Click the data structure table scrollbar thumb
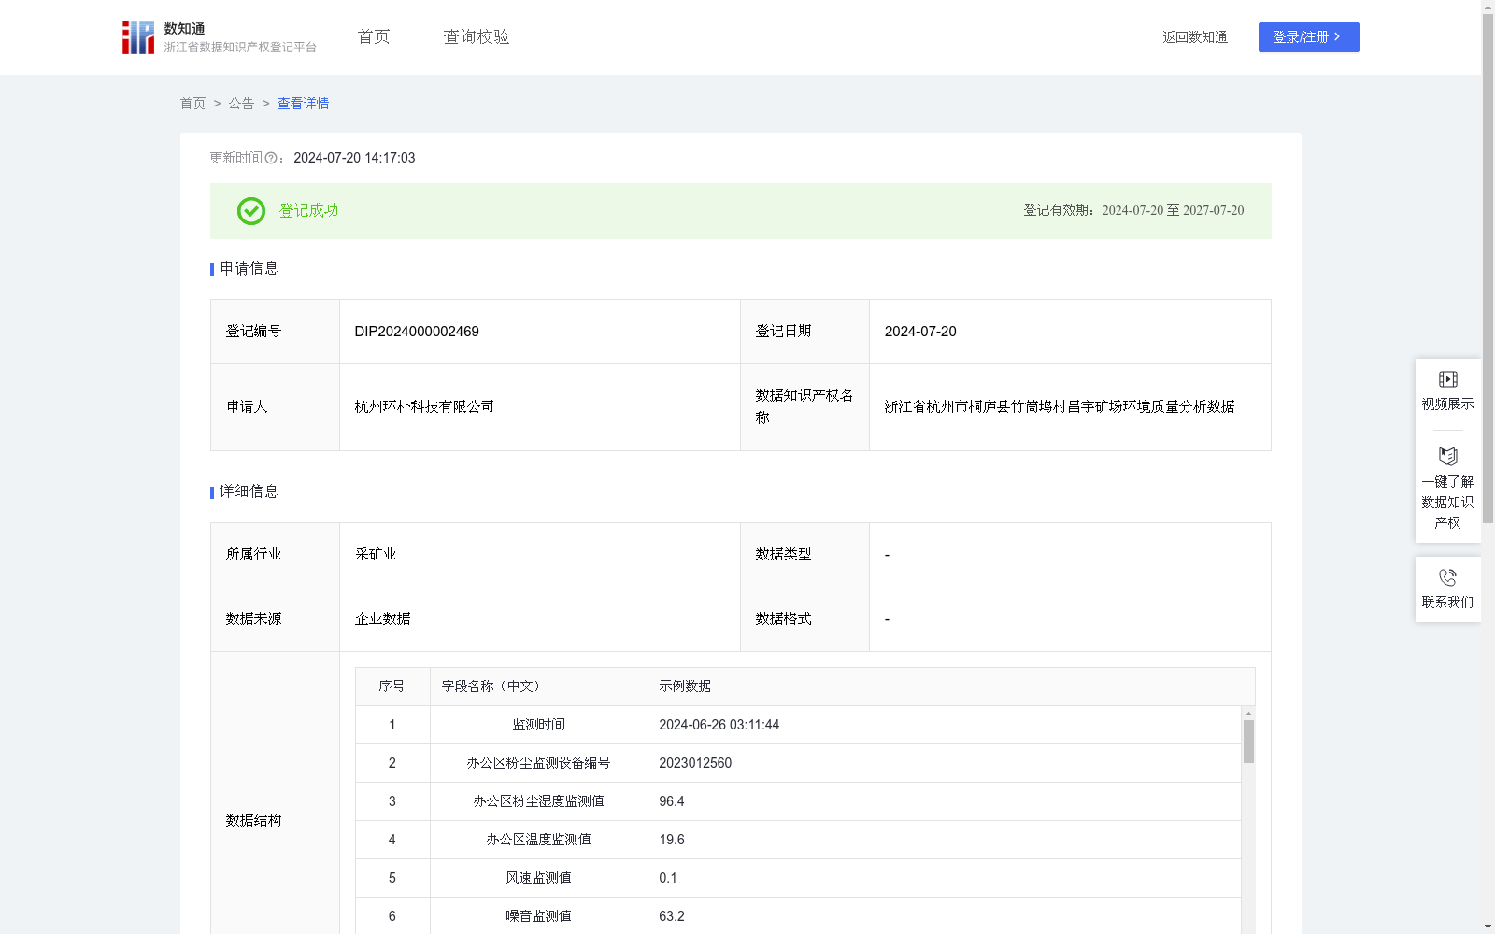 click(x=1248, y=742)
